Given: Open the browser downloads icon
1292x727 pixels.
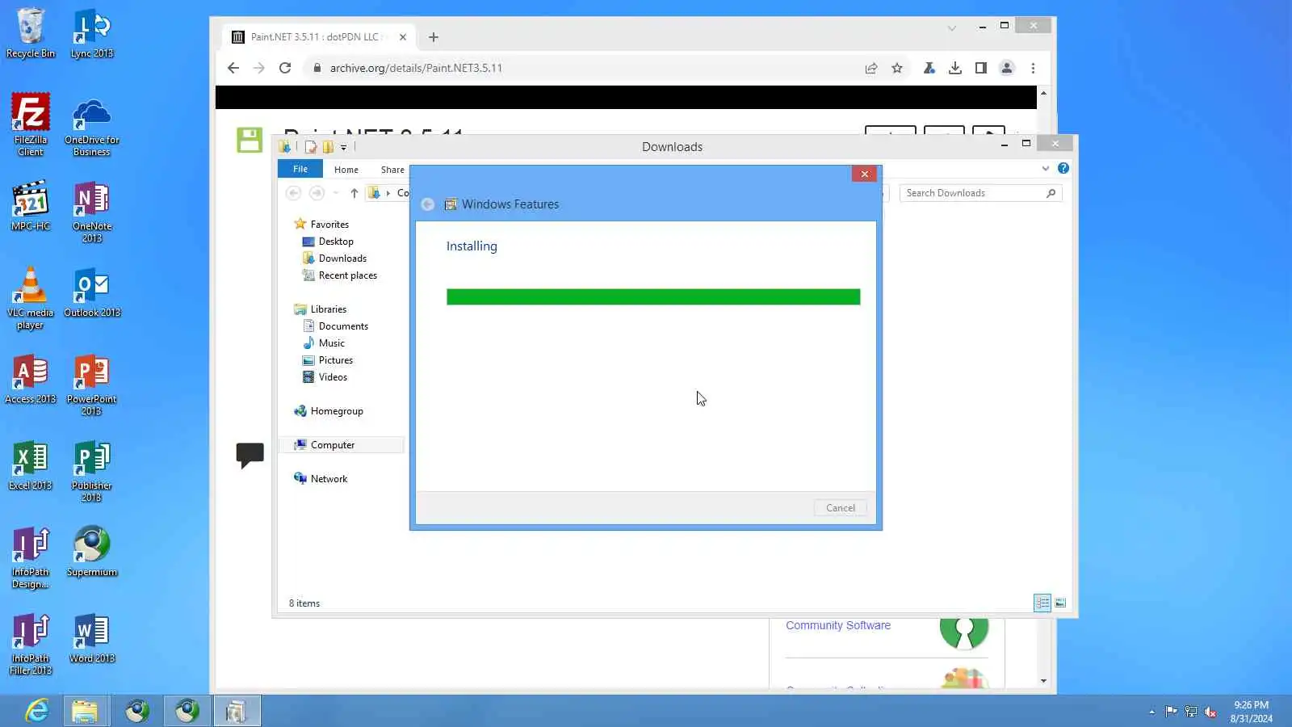Looking at the screenshot, I should point(955,68).
